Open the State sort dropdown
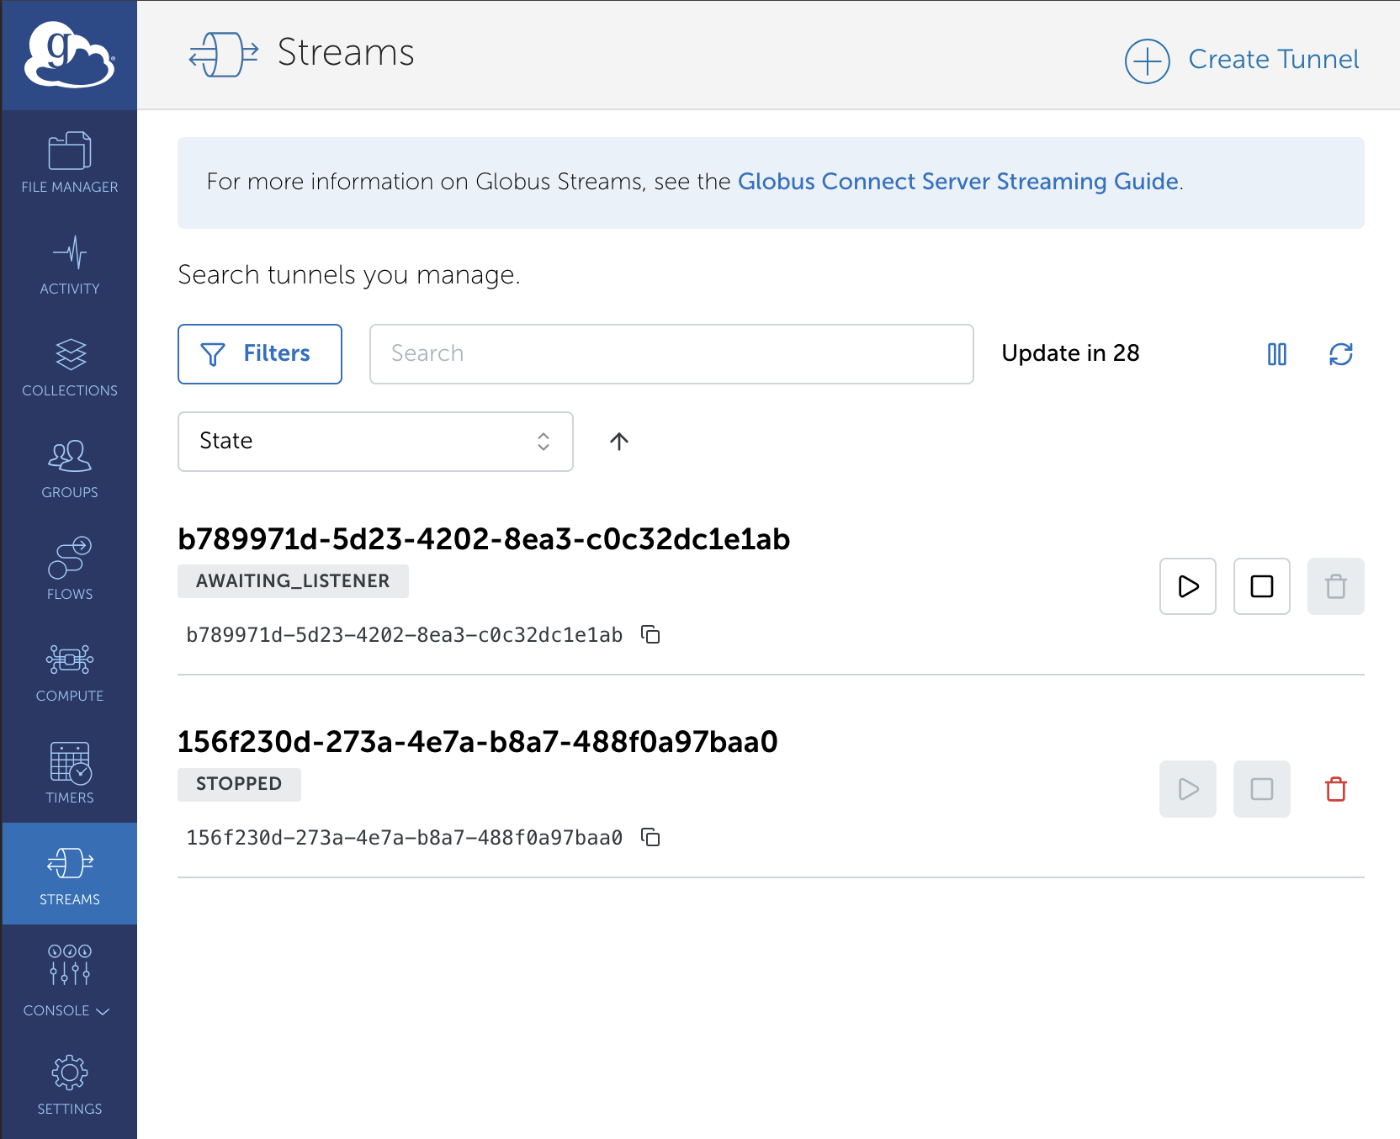Image resolution: width=1400 pixels, height=1139 pixels. point(375,442)
